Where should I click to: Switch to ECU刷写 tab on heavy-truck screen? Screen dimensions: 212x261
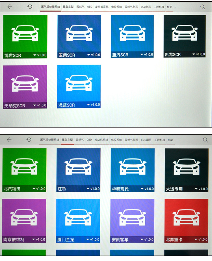pyautogui.click(x=146, y=140)
